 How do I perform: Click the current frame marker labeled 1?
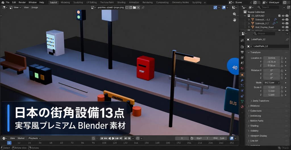(x=9, y=143)
